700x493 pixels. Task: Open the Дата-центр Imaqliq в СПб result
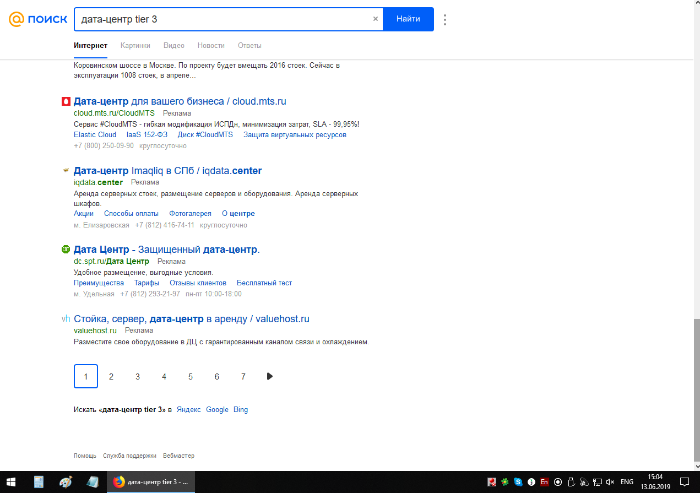coord(168,171)
